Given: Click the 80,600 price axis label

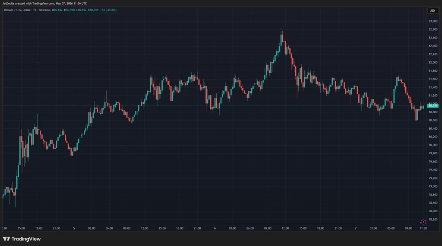Looking at the screenshot, I should click(433, 120).
